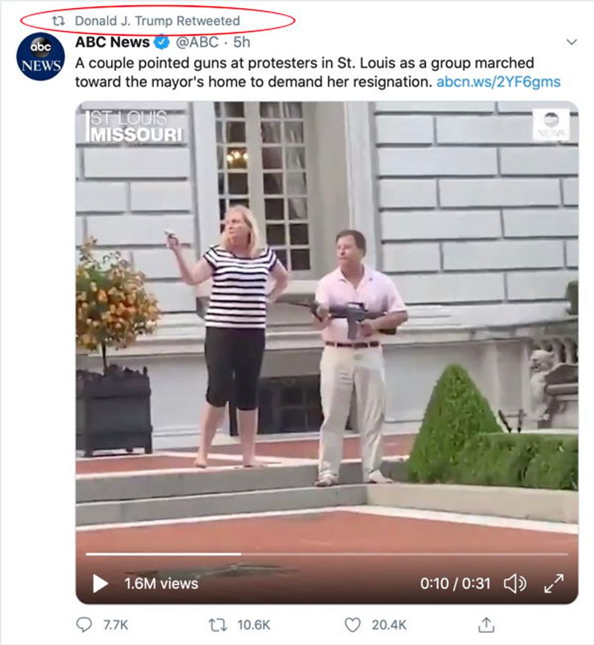Mute the video using the speaker icon
Screen dimensions: 594x645
tap(515, 583)
